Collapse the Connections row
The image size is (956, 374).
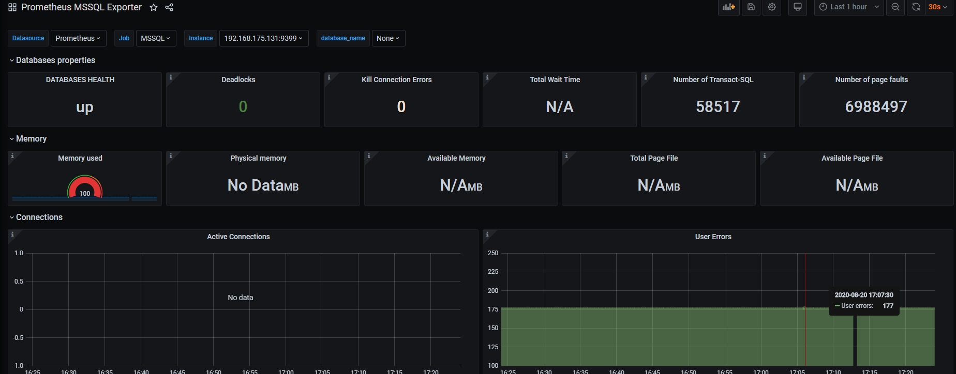coord(36,217)
